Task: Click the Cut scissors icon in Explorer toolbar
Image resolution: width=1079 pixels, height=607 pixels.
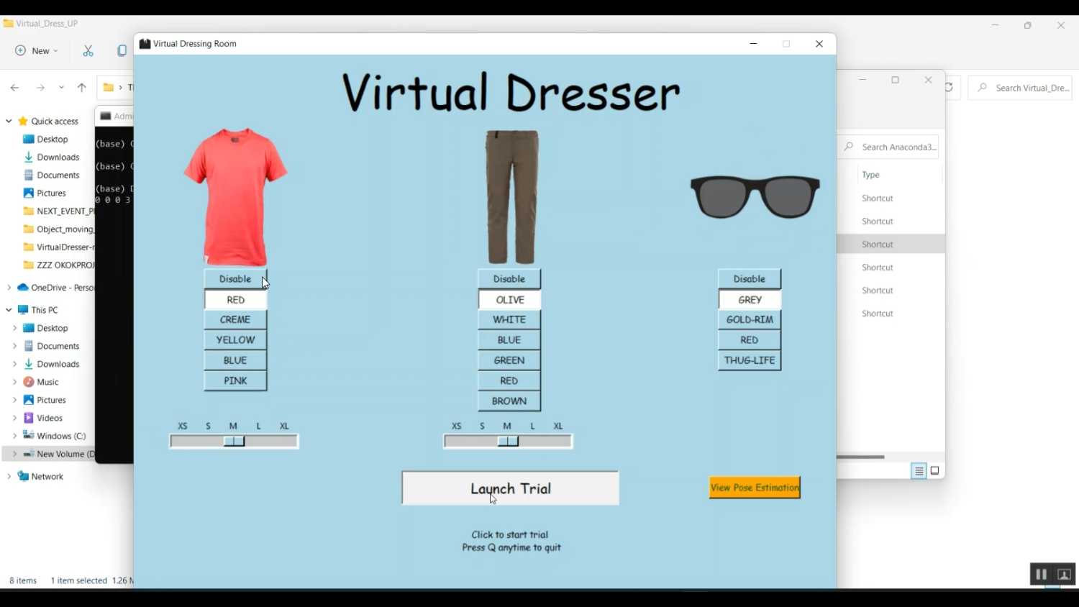Action: click(88, 51)
